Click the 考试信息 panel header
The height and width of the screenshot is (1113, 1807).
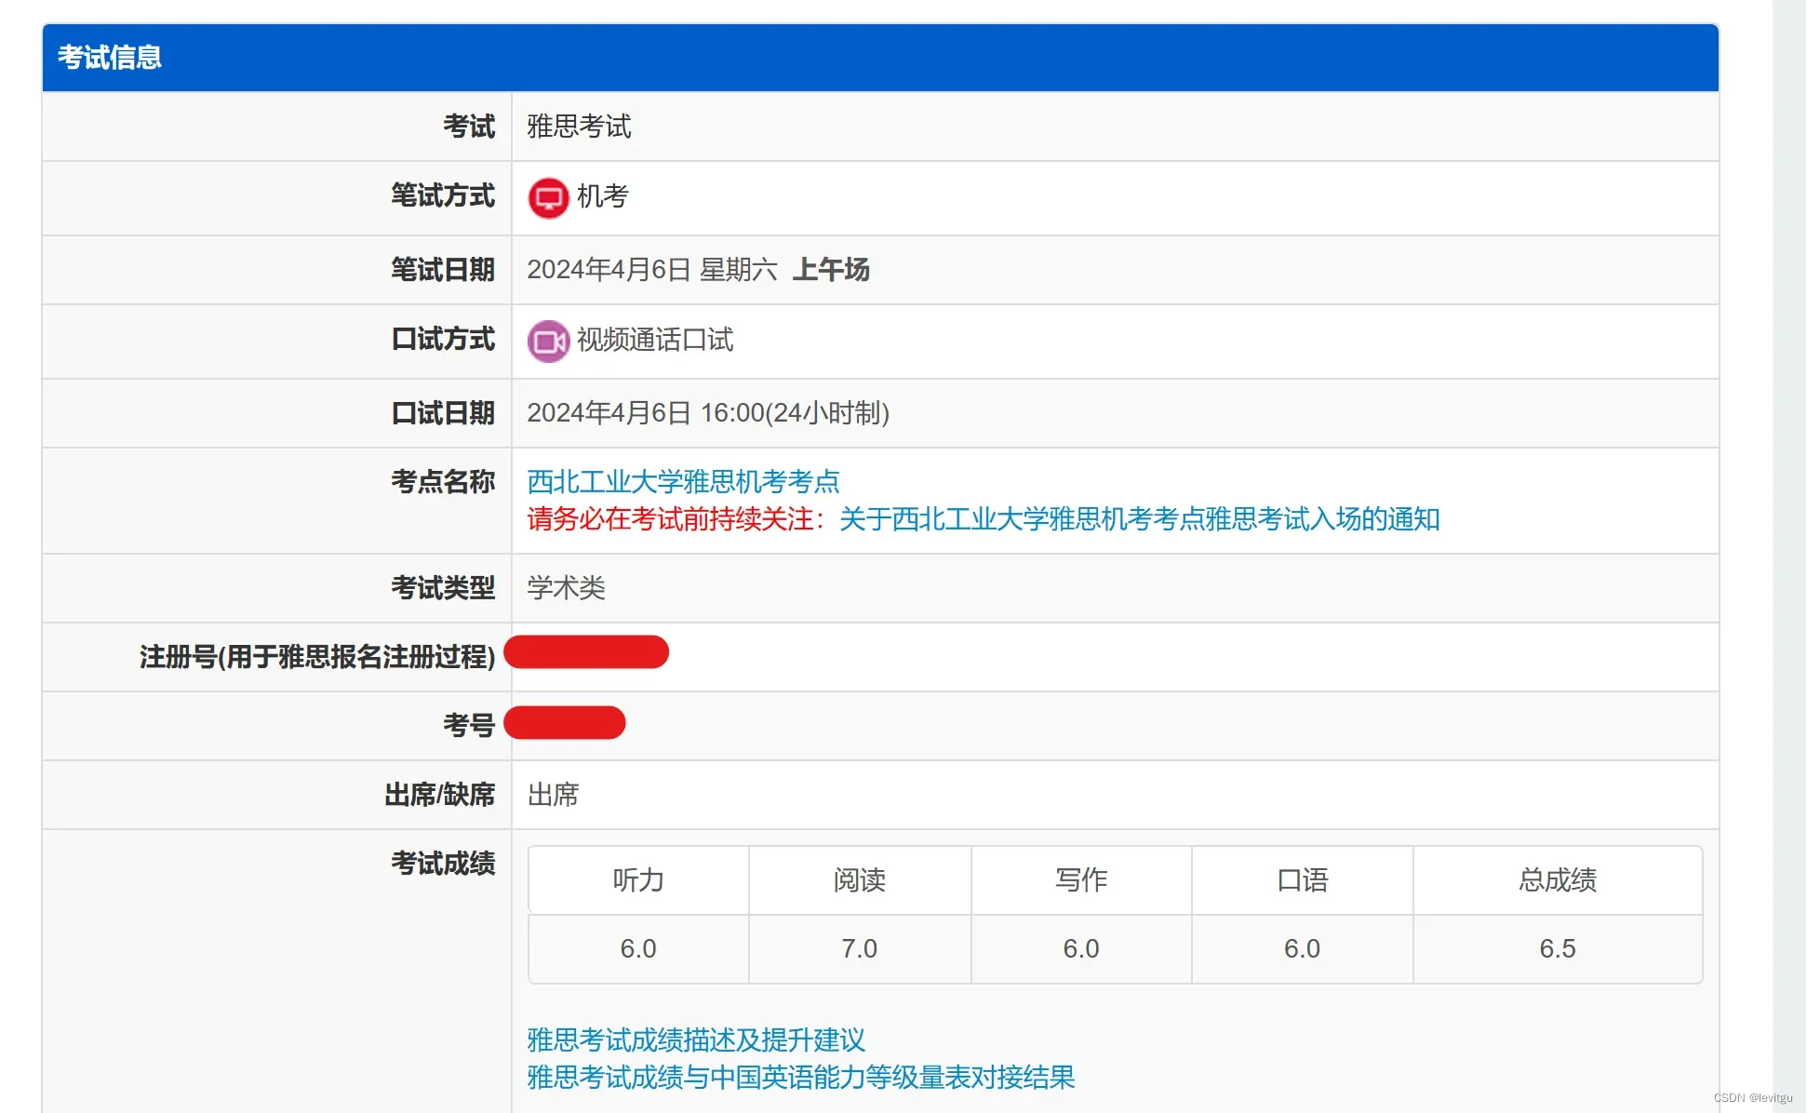880,58
